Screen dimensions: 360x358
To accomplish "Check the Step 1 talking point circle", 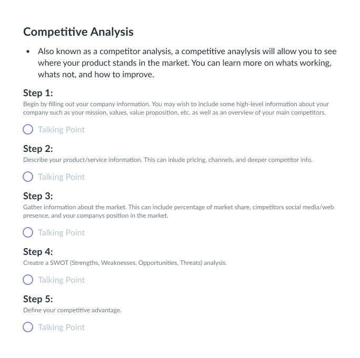I will pos(28,129).
